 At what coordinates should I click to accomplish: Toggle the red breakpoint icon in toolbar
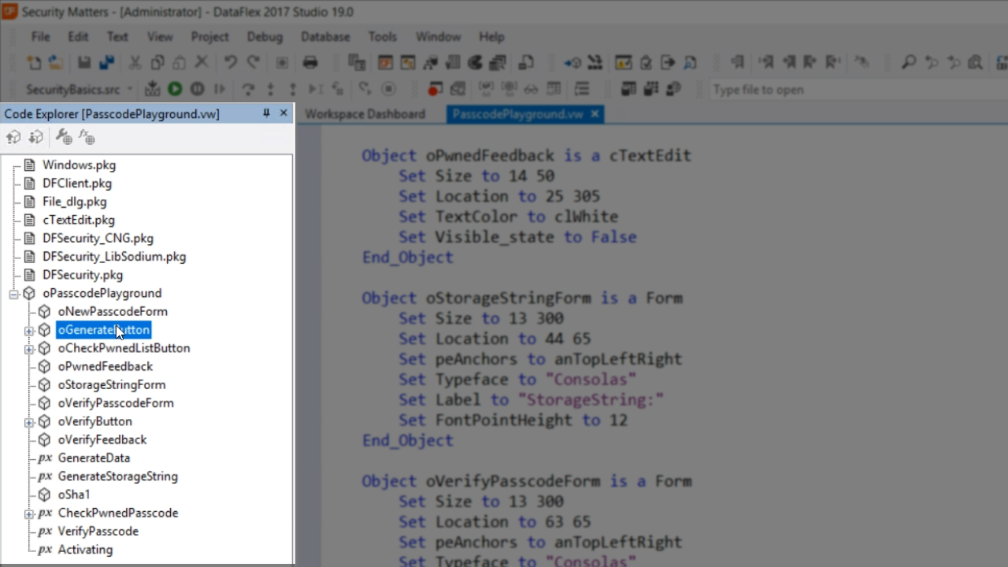coord(435,90)
